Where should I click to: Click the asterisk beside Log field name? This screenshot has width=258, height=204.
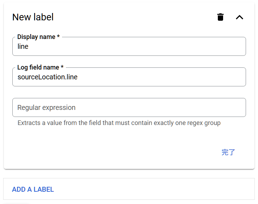(x=62, y=67)
